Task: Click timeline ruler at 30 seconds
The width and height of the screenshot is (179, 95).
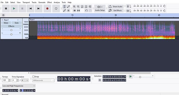Action: pyautogui.click(x=116, y=15)
